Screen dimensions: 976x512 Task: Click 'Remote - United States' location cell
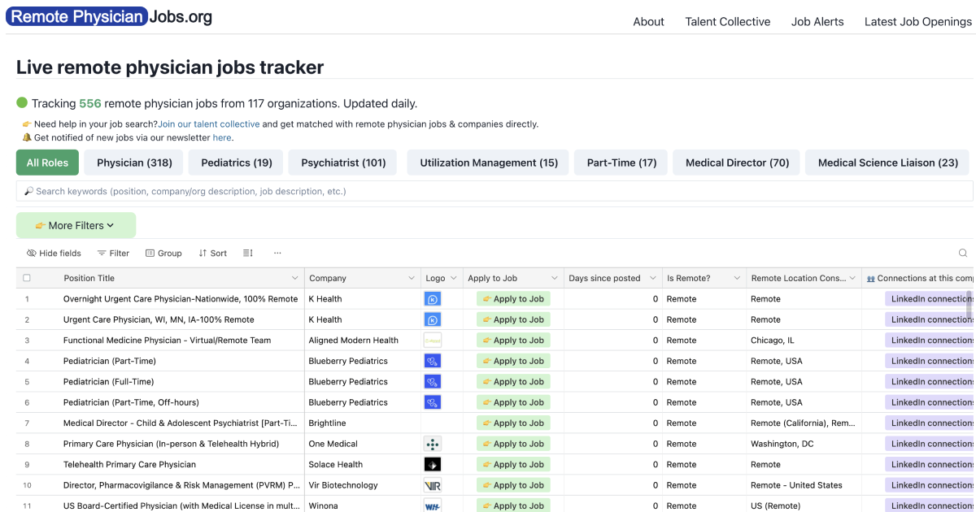796,485
